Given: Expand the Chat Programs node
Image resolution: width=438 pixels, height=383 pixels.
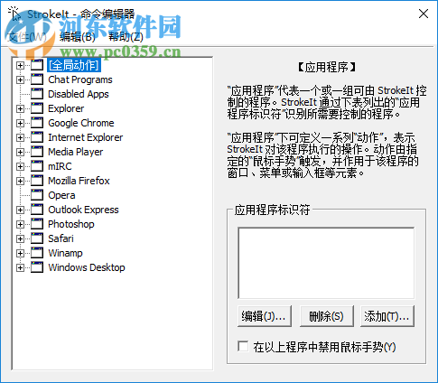Looking at the screenshot, I should (20, 79).
